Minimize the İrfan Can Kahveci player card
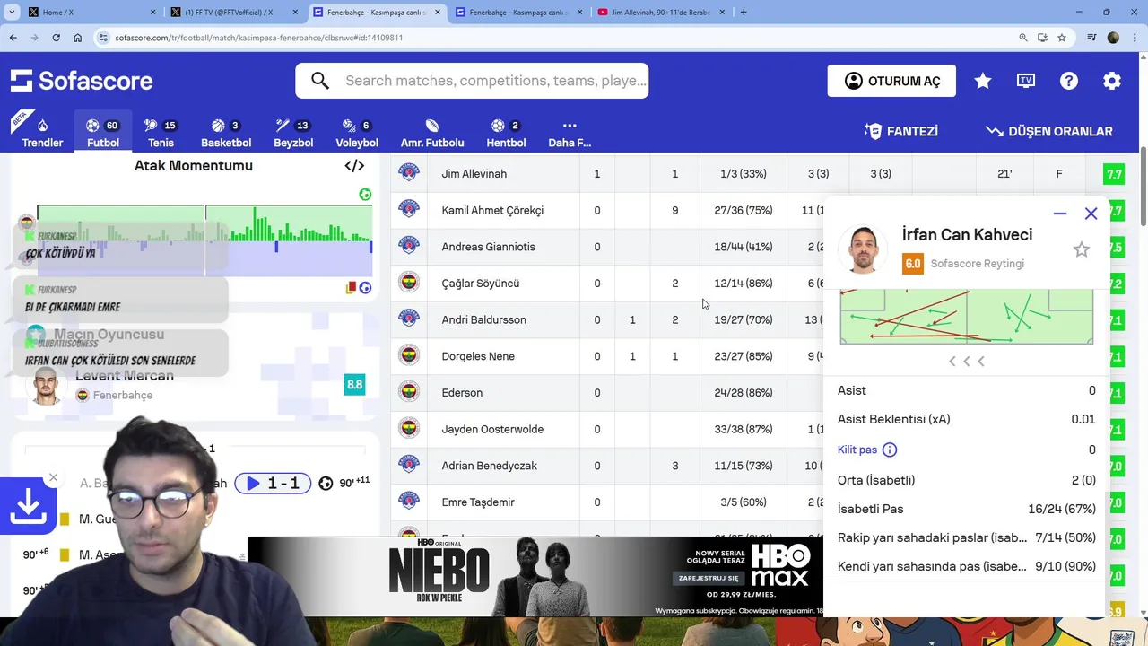Viewport: 1148px width, 646px height. [1060, 214]
